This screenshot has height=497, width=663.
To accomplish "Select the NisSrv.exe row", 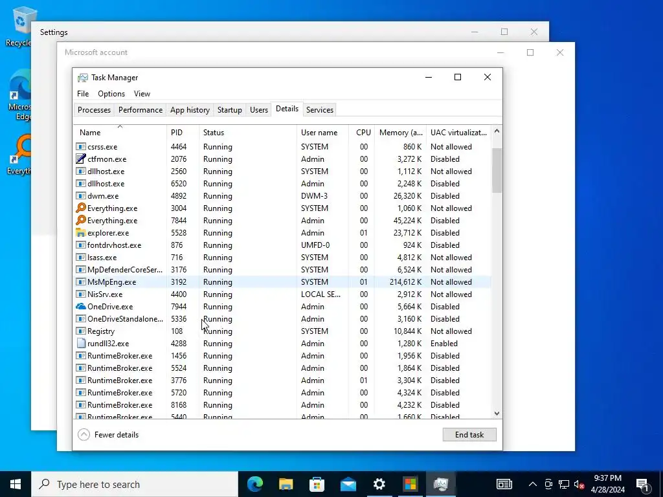I will 282,294.
